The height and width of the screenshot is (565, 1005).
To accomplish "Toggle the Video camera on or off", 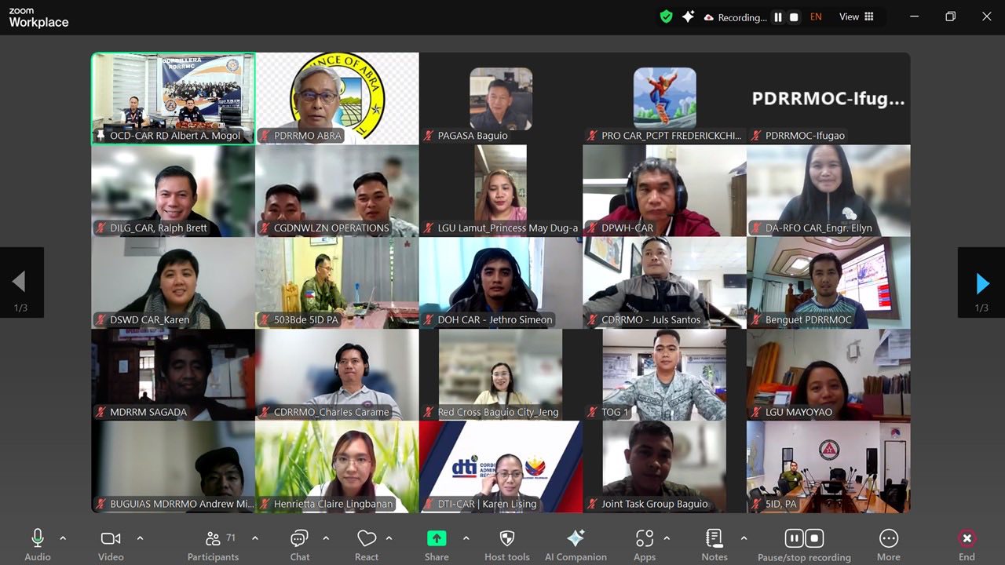I will 111,545.
